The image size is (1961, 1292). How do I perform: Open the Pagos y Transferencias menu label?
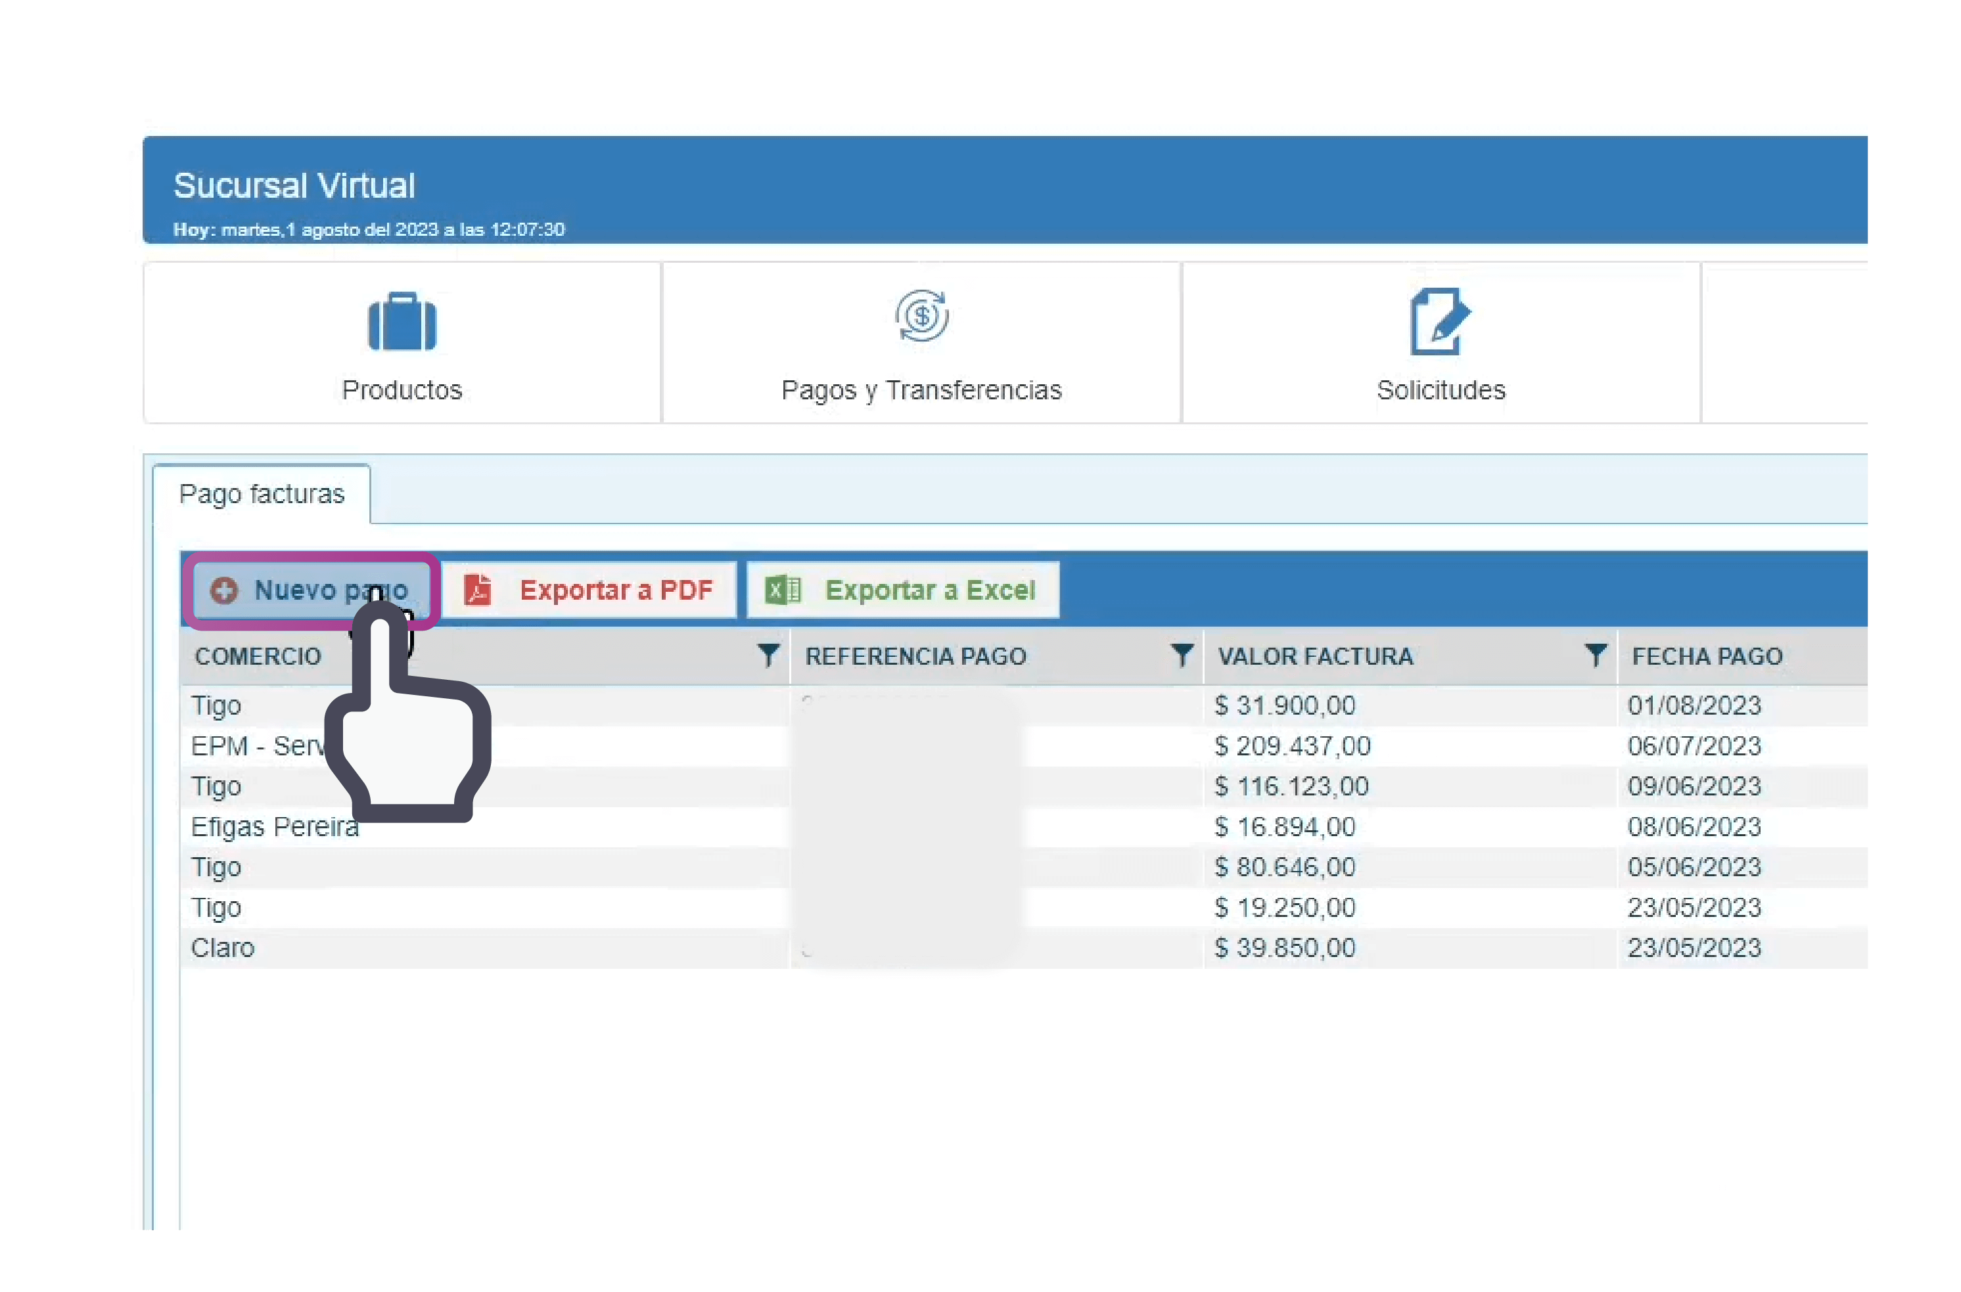point(921,390)
